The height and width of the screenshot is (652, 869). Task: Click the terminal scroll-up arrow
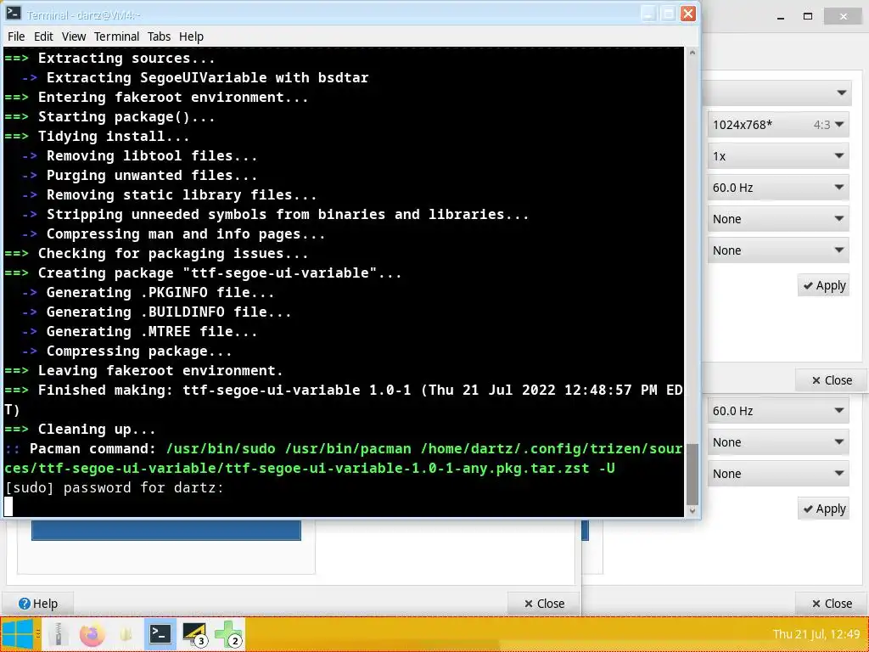[692, 53]
